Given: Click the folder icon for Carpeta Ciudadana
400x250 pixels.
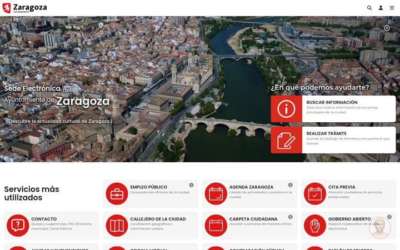Looking at the screenshot, I should coord(216,226).
